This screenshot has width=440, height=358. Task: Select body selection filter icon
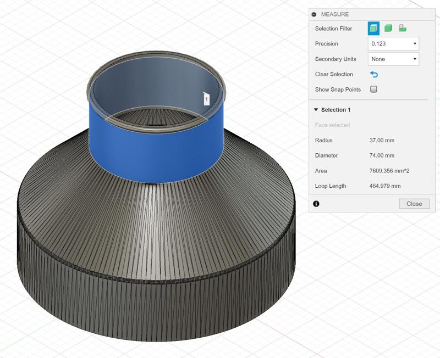pos(388,29)
